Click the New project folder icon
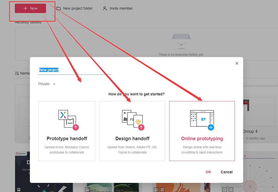 tap(59, 8)
